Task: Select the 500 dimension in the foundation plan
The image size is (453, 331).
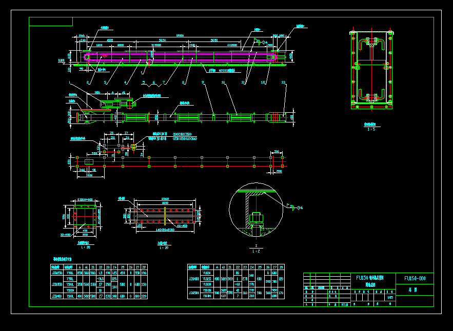Action: [277, 152]
